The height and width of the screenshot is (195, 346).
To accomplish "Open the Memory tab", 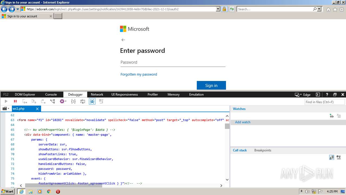I will pos(174,95).
